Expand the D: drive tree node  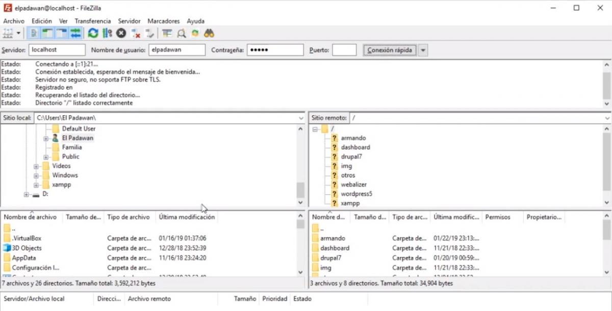27,194
